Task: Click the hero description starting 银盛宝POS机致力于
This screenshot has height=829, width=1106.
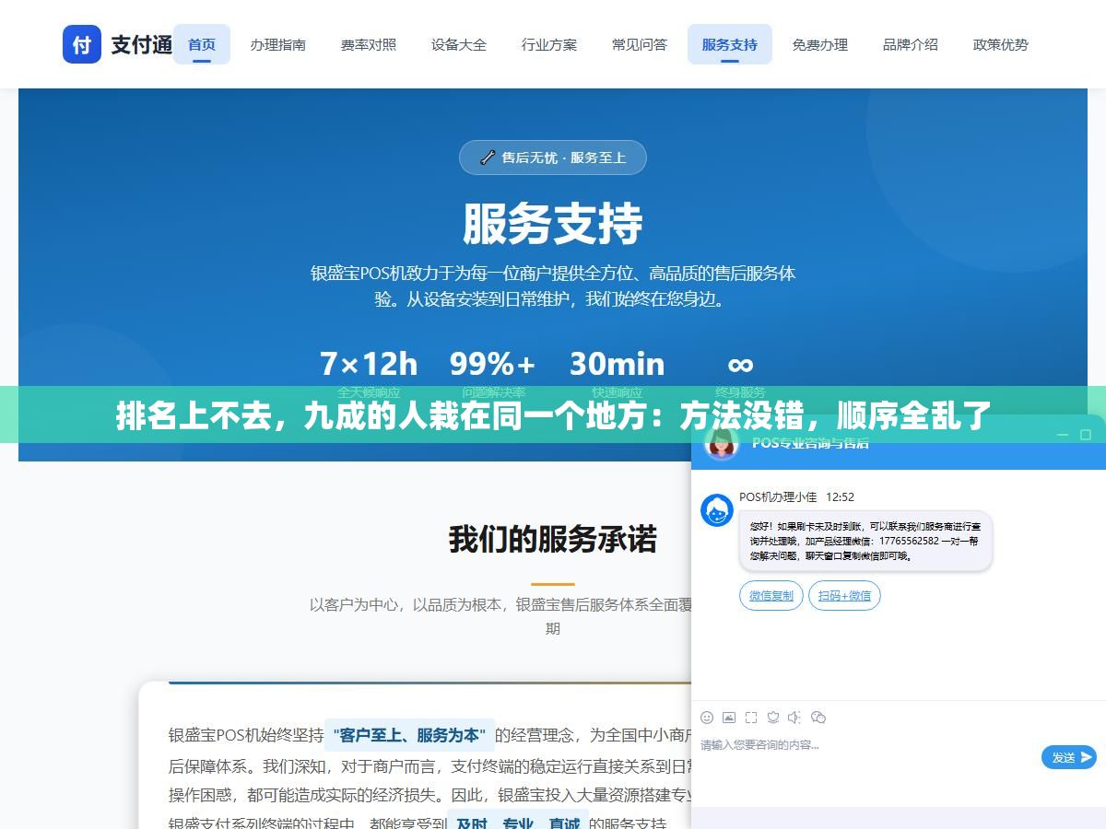Action: 553,286
